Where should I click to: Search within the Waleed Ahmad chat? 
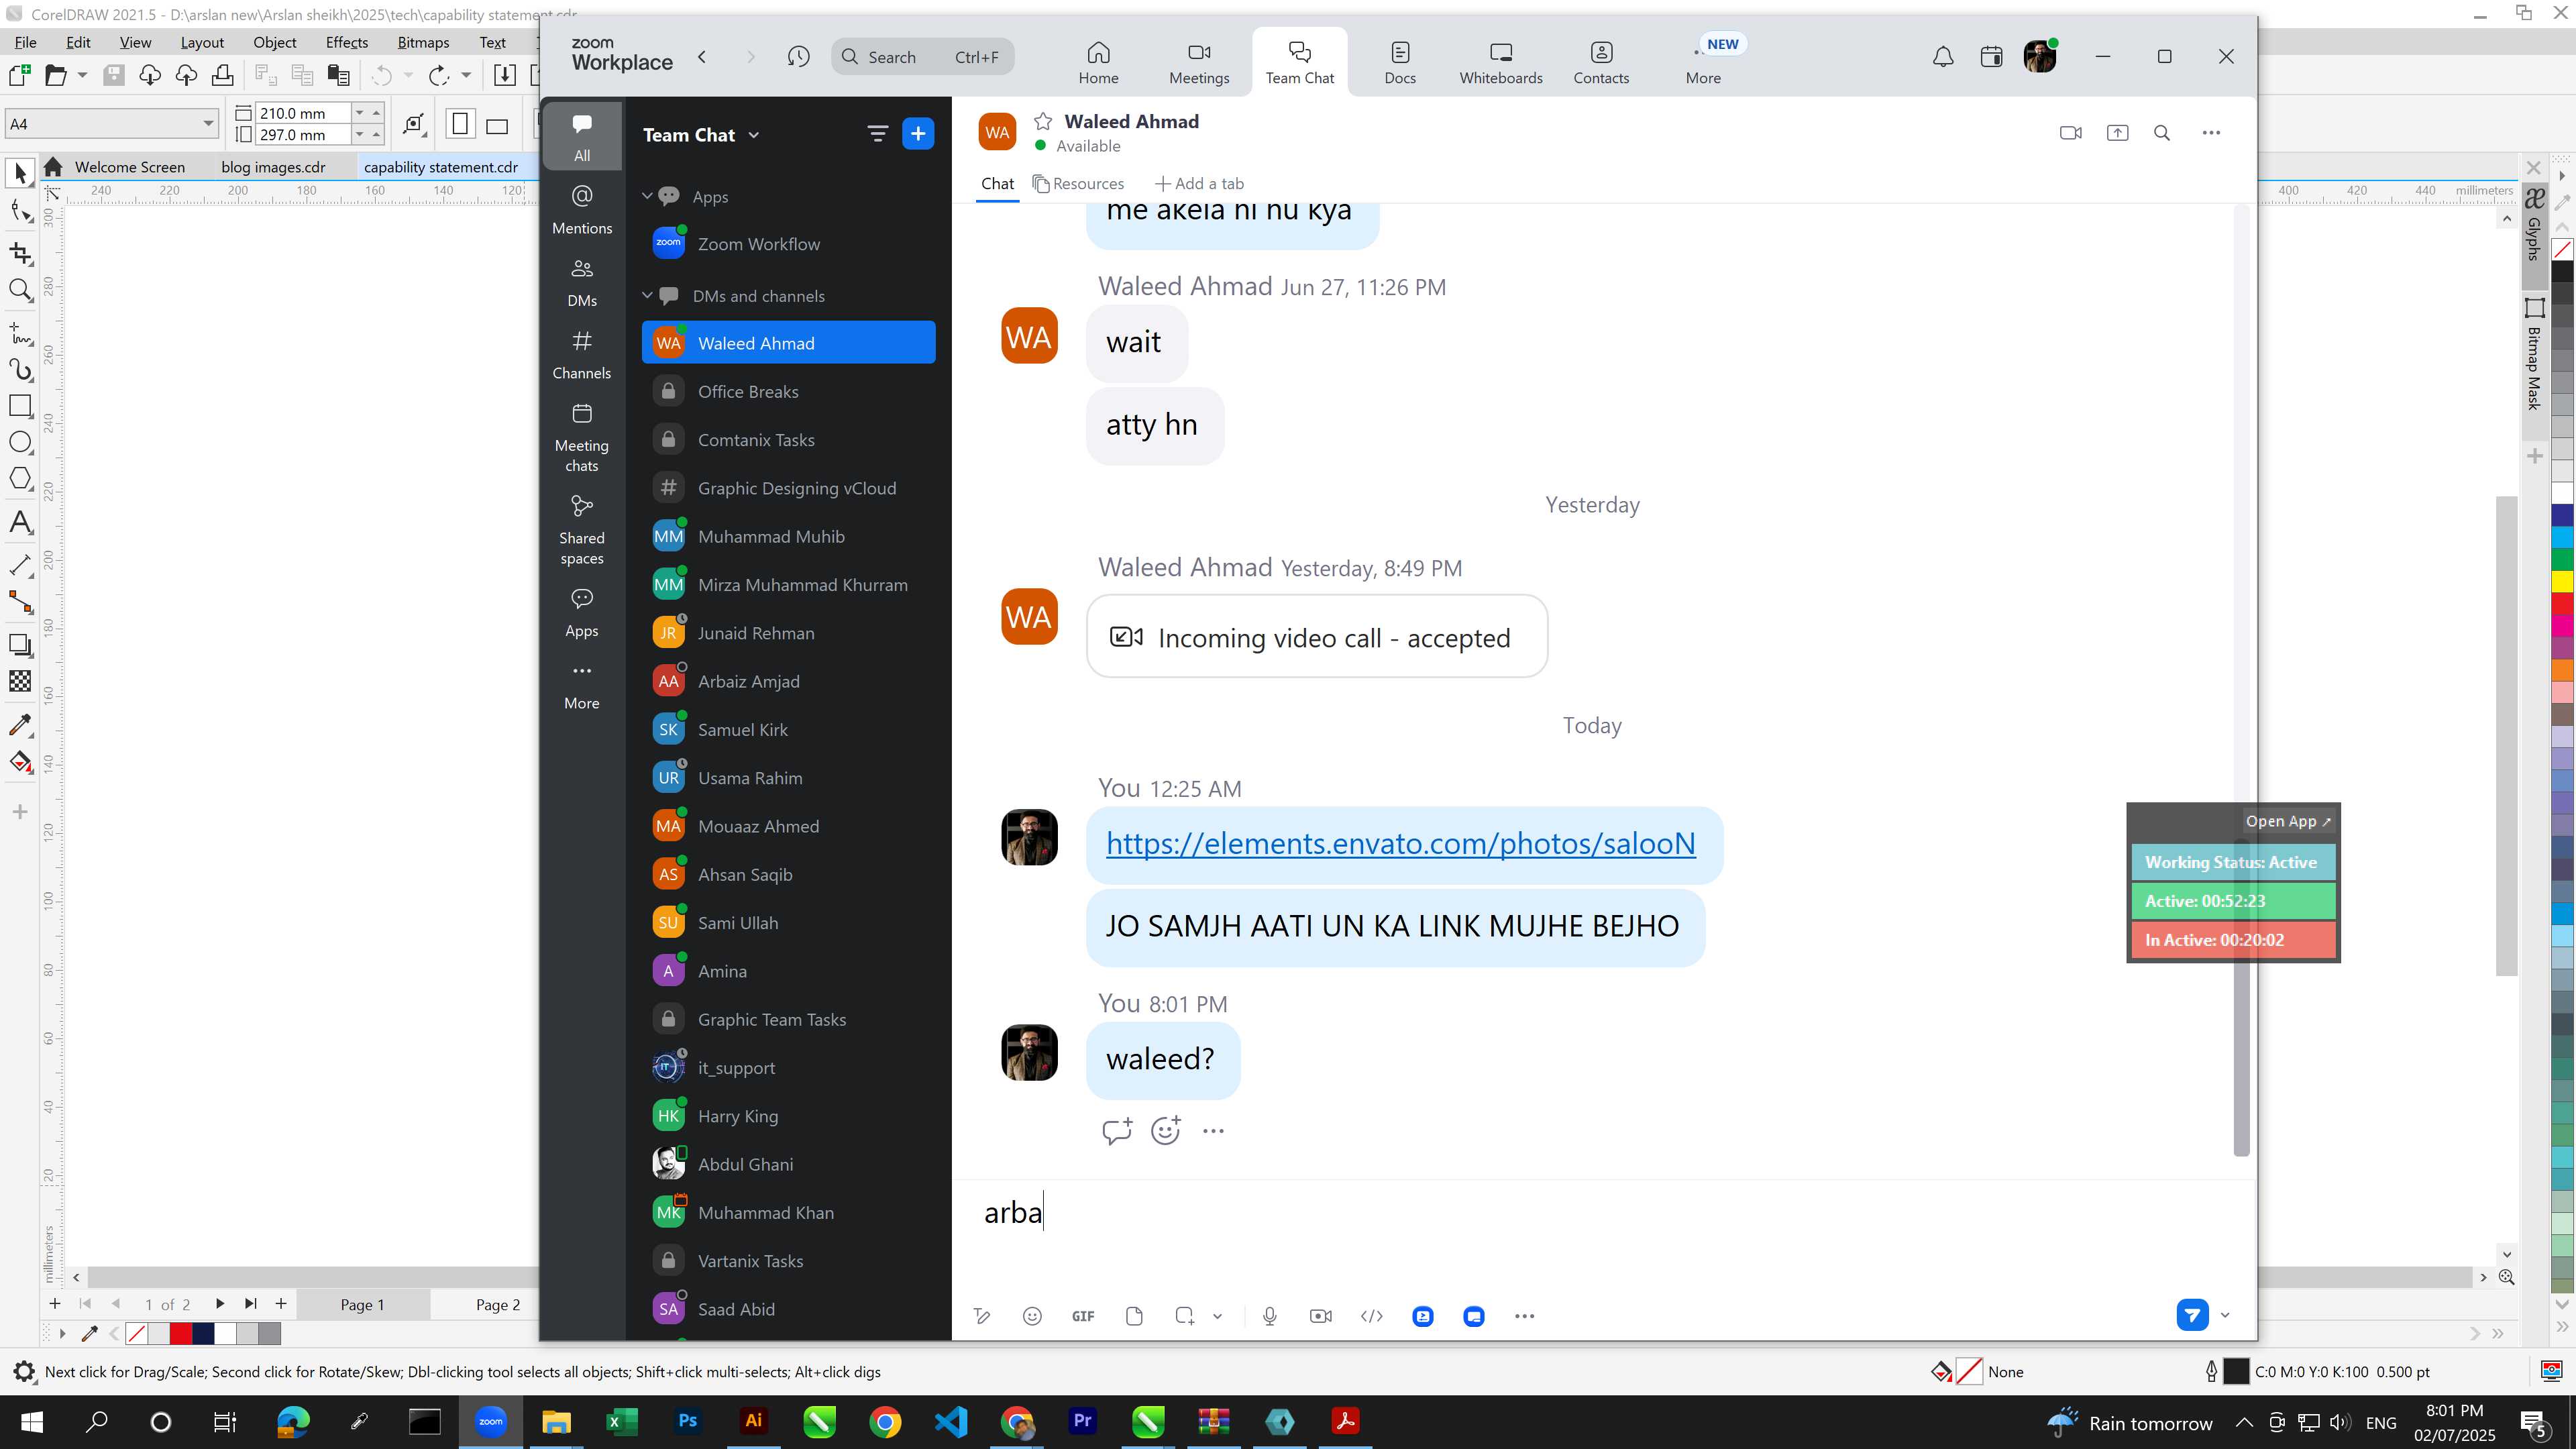pyautogui.click(x=2162, y=133)
